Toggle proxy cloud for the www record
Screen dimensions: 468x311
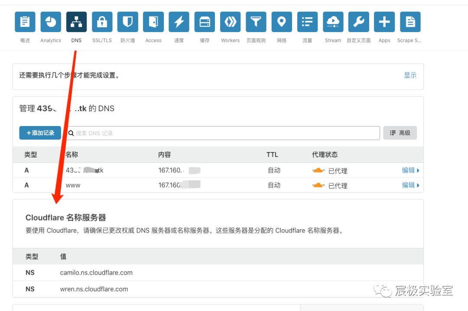coord(318,185)
